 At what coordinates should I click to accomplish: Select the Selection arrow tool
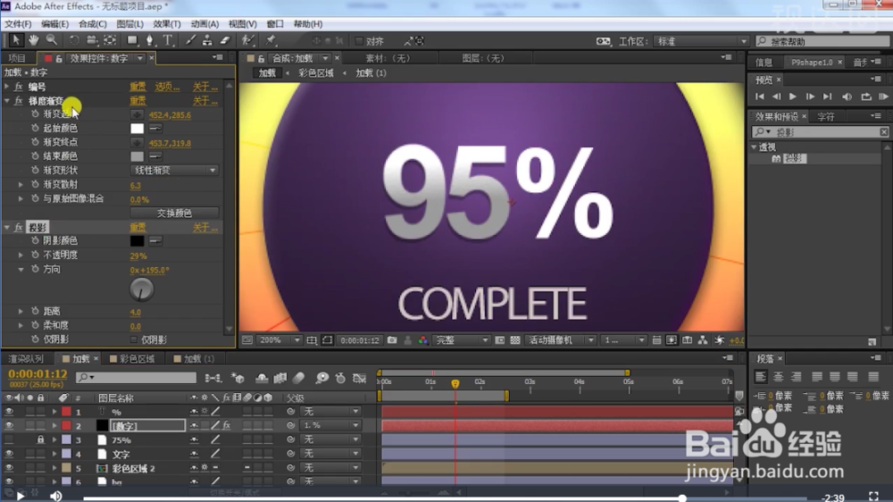(15, 40)
